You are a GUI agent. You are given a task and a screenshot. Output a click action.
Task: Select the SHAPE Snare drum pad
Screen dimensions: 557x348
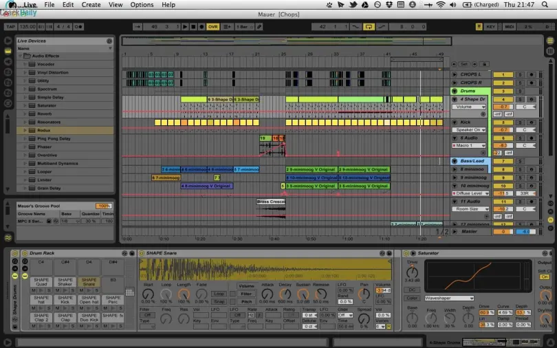pos(89,282)
